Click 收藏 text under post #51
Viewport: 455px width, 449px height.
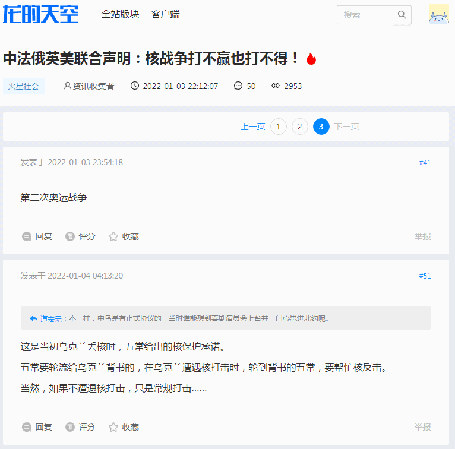point(130,427)
